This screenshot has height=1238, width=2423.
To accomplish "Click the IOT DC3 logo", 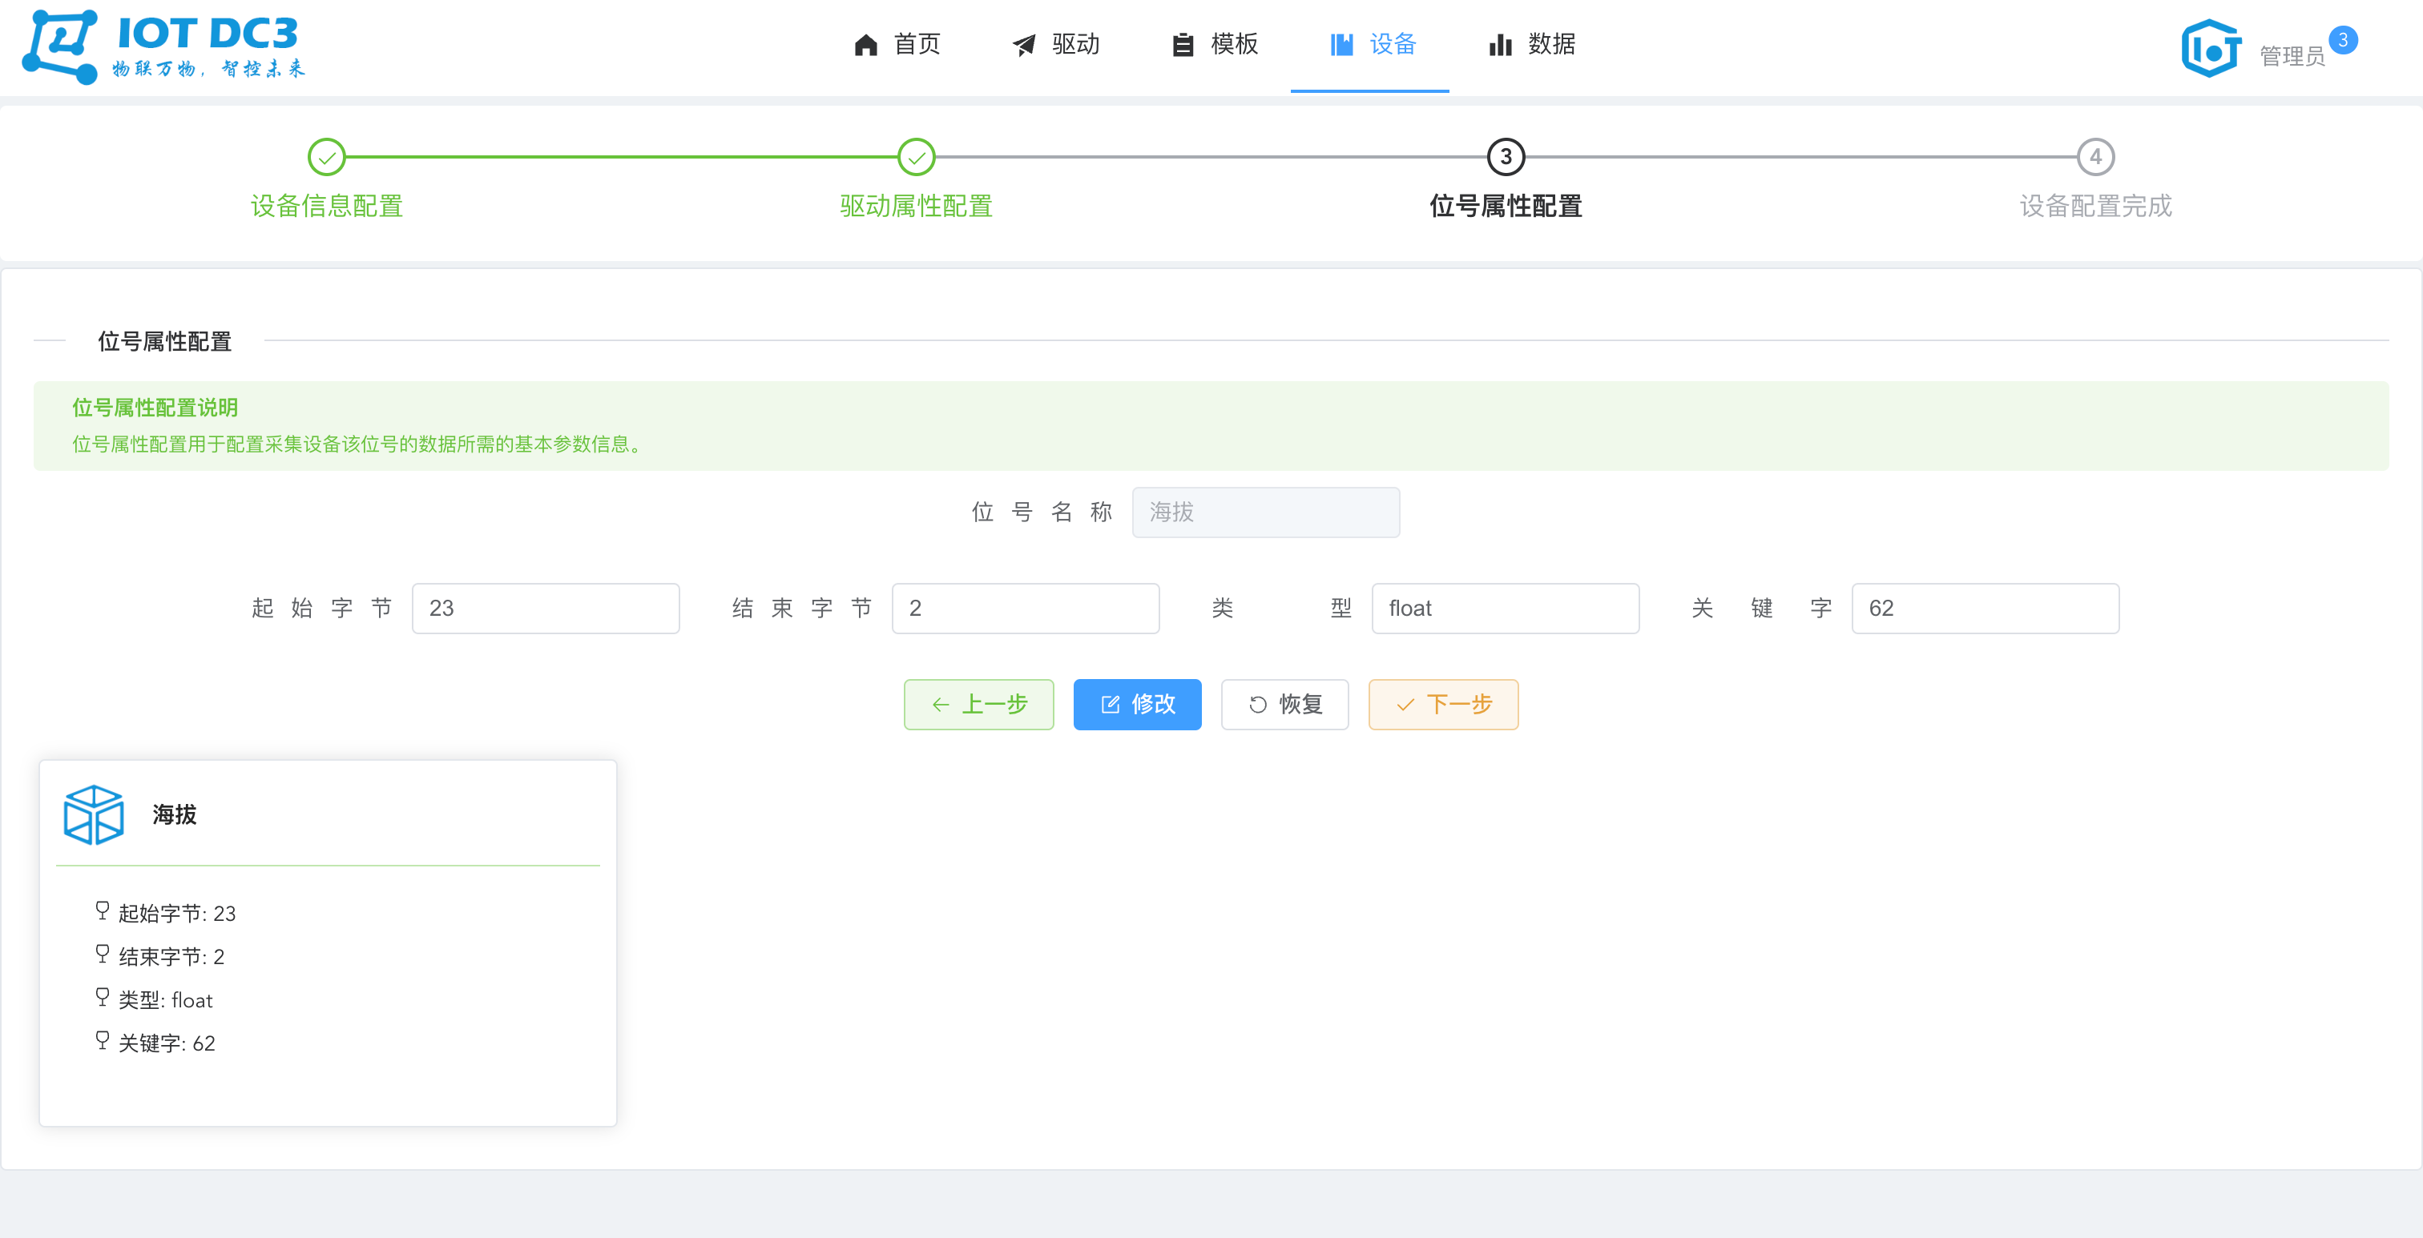I will pyautogui.click(x=164, y=46).
